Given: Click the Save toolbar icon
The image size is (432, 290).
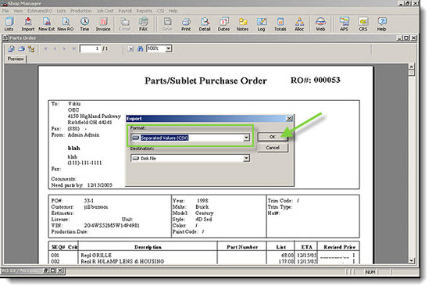Looking at the screenshot, I should [x=167, y=24].
